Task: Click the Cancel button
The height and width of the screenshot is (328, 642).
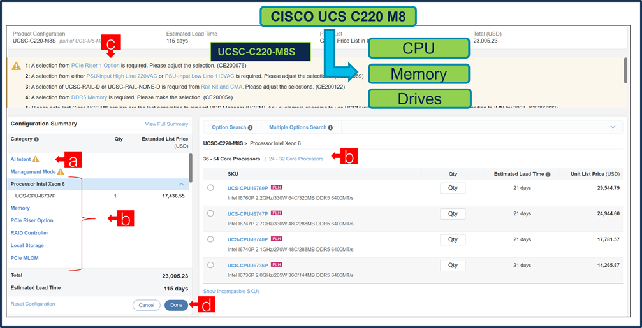Action: pyautogui.click(x=147, y=305)
